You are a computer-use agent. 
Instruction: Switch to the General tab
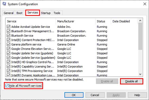click(x=9, y=13)
